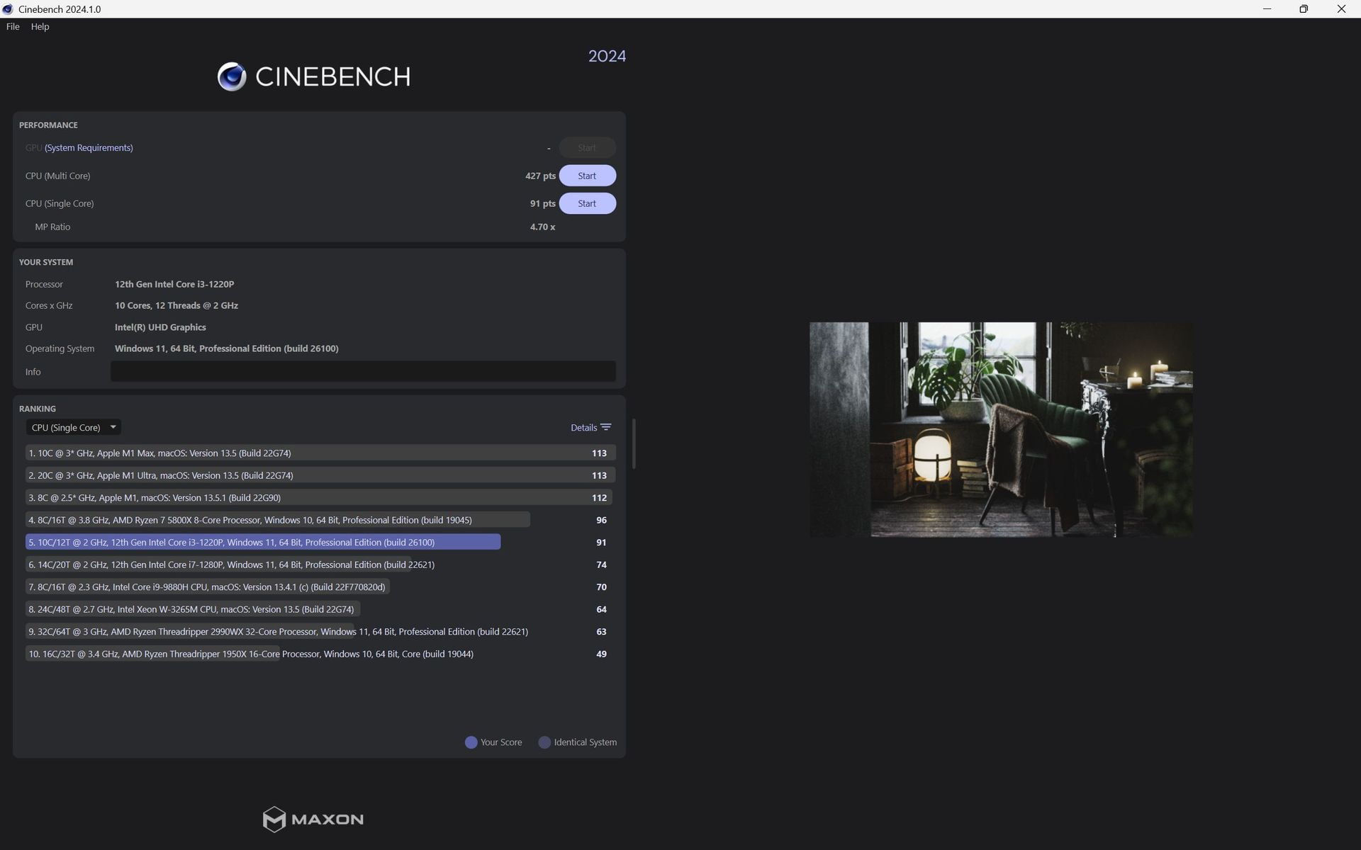This screenshot has width=1361, height=850.
Task: Click the 10 Cores, 12 Threads value
Action: [177, 305]
